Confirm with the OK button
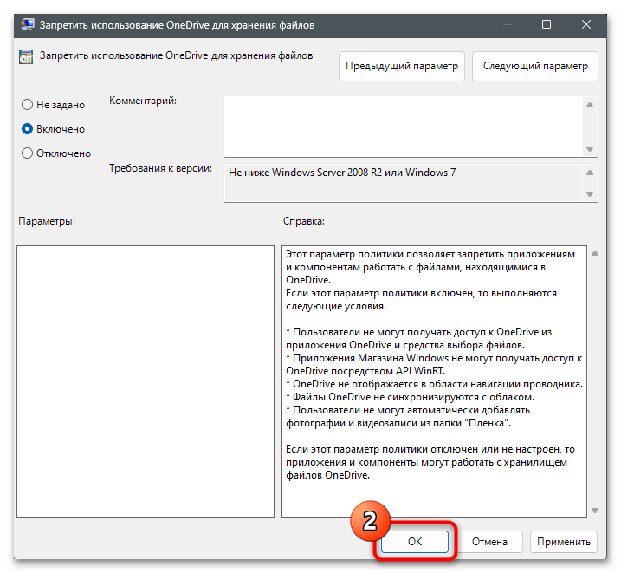The width and height of the screenshot is (621, 573). [415, 541]
